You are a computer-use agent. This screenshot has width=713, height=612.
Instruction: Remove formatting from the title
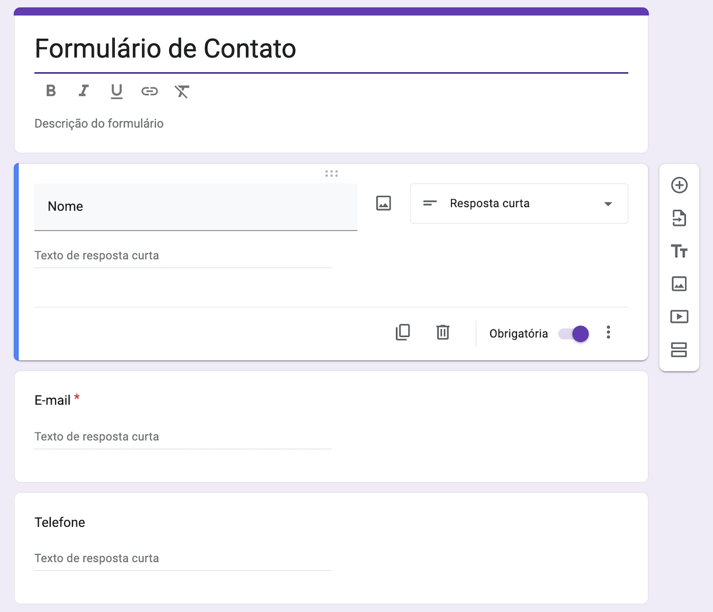point(182,91)
